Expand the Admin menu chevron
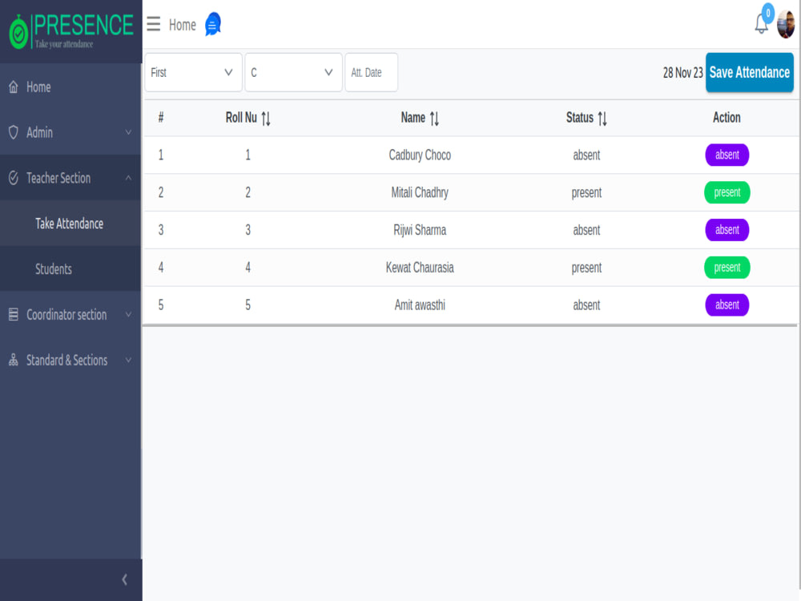 (128, 132)
